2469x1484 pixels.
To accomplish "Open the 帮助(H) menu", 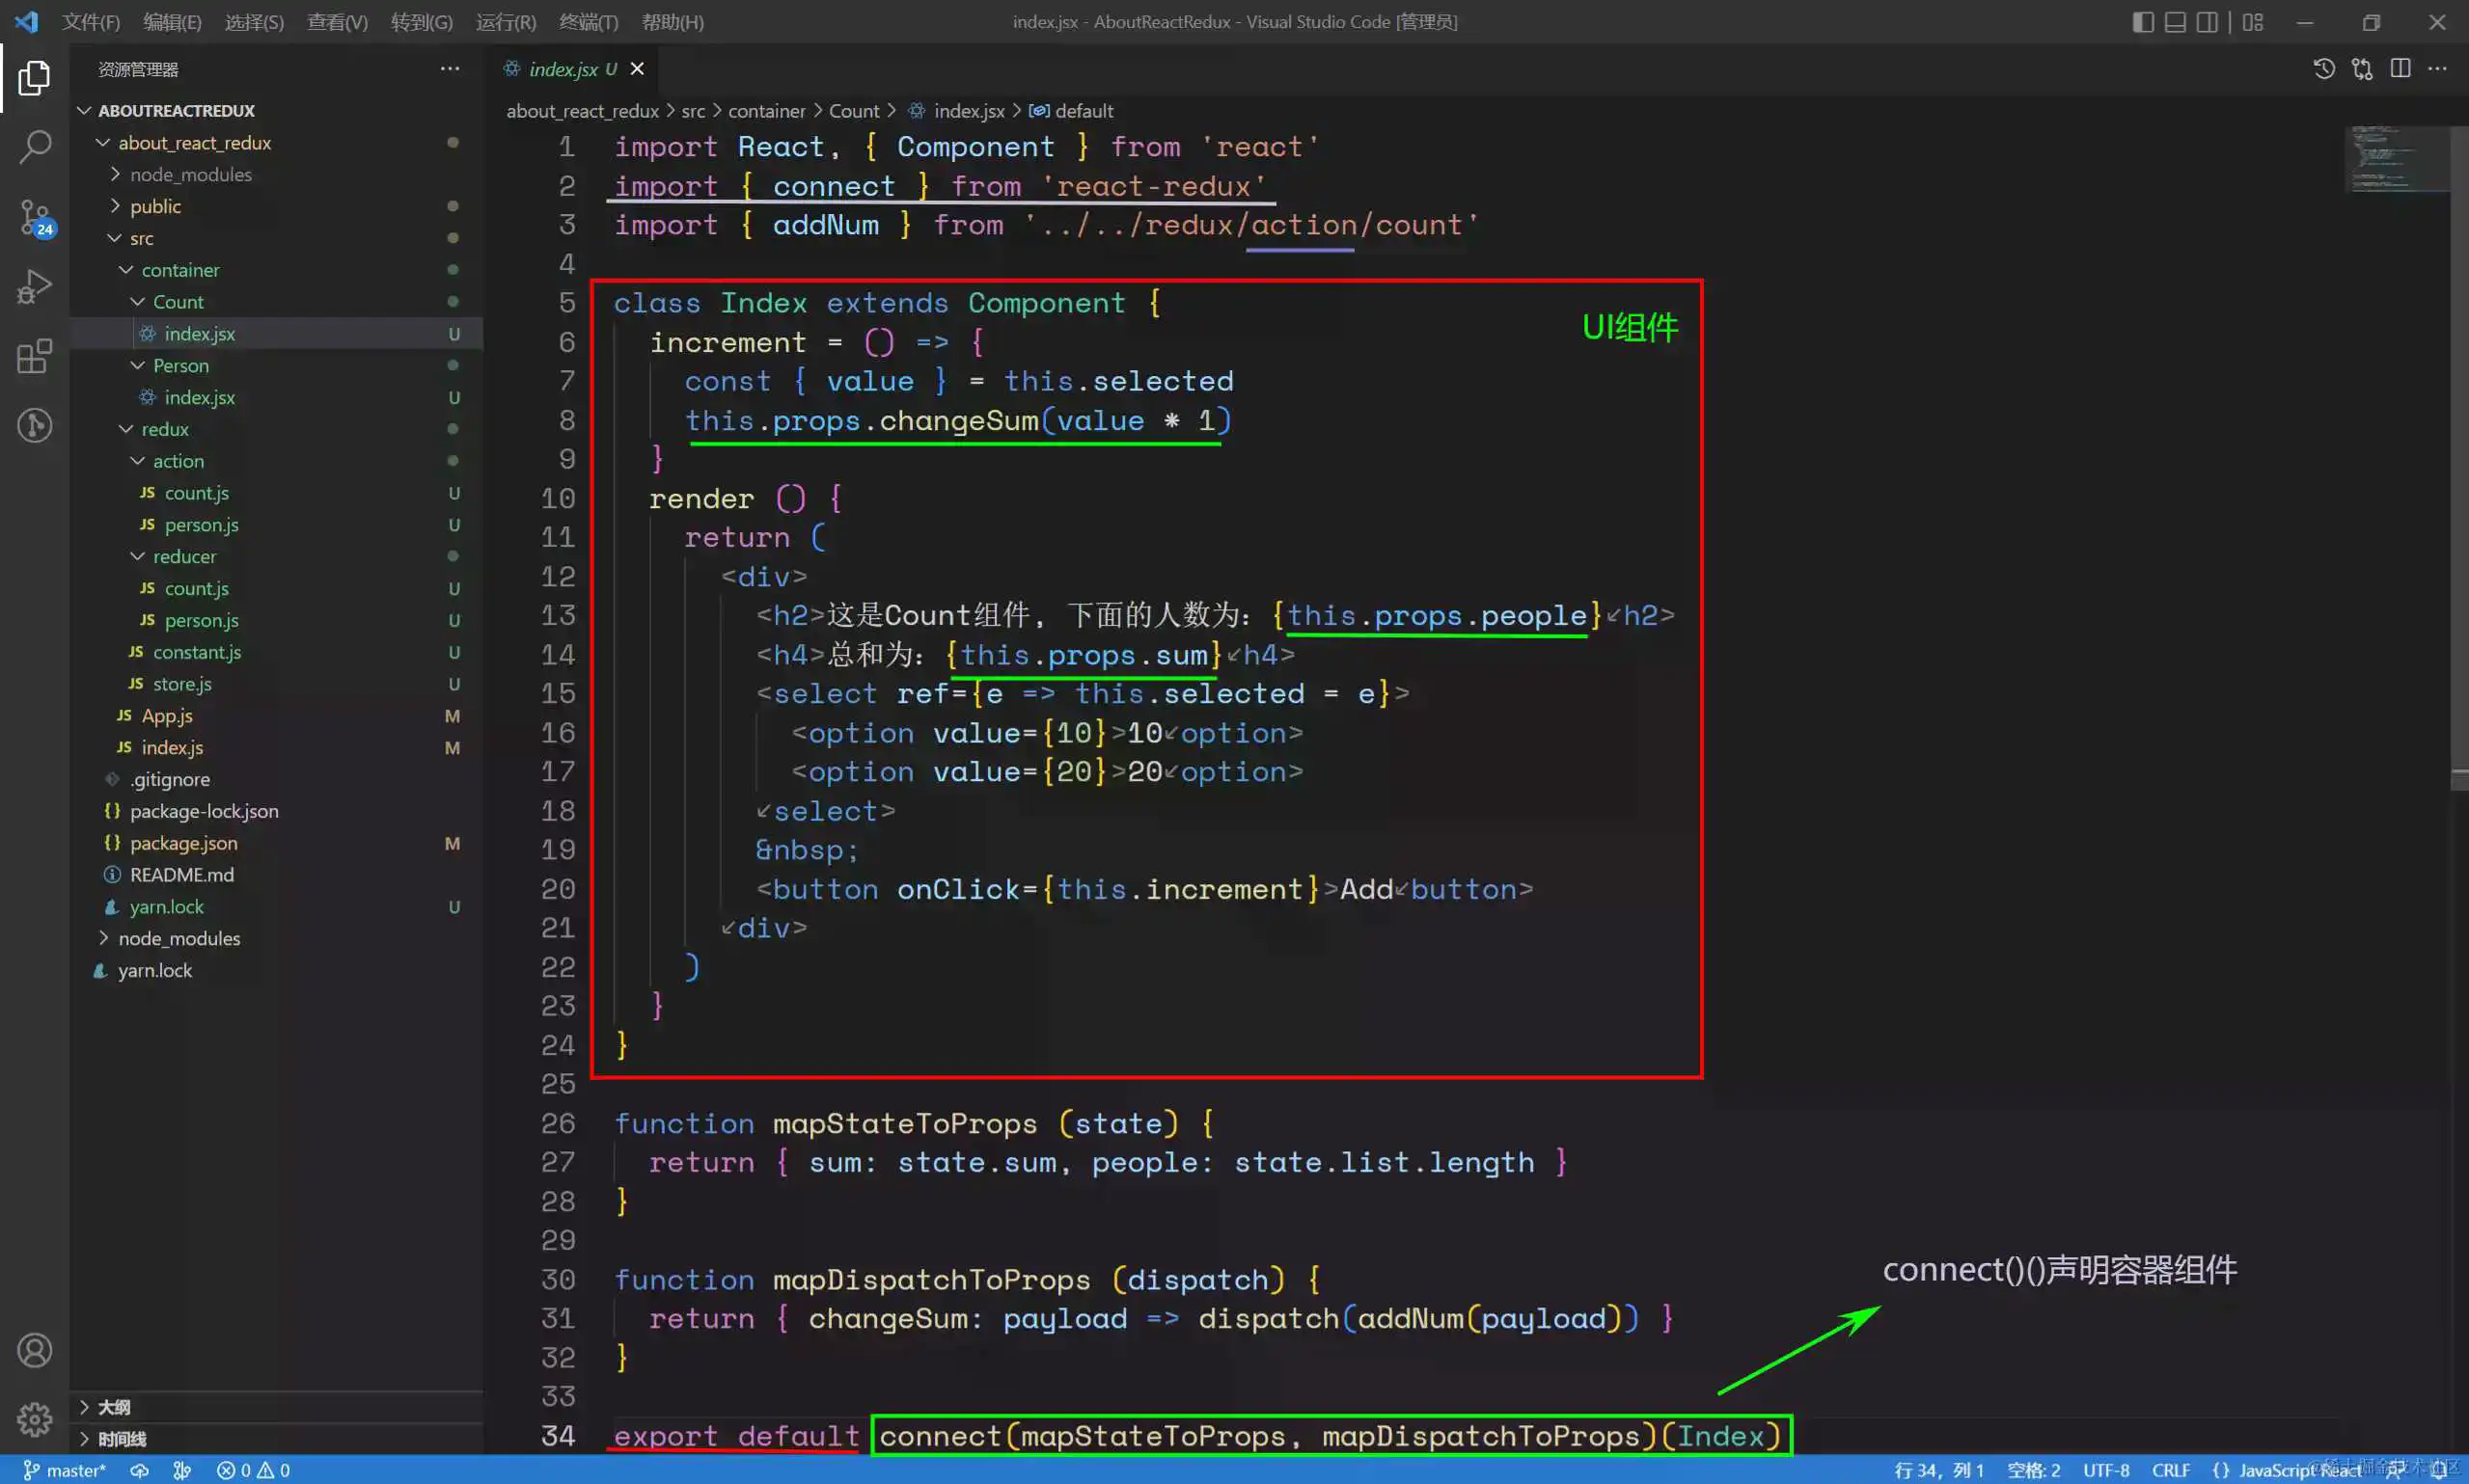I will pyautogui.click(x=672, y=22).
